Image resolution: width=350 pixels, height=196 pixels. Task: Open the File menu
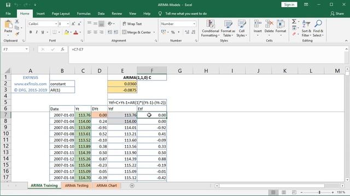(x=8, y=14)
